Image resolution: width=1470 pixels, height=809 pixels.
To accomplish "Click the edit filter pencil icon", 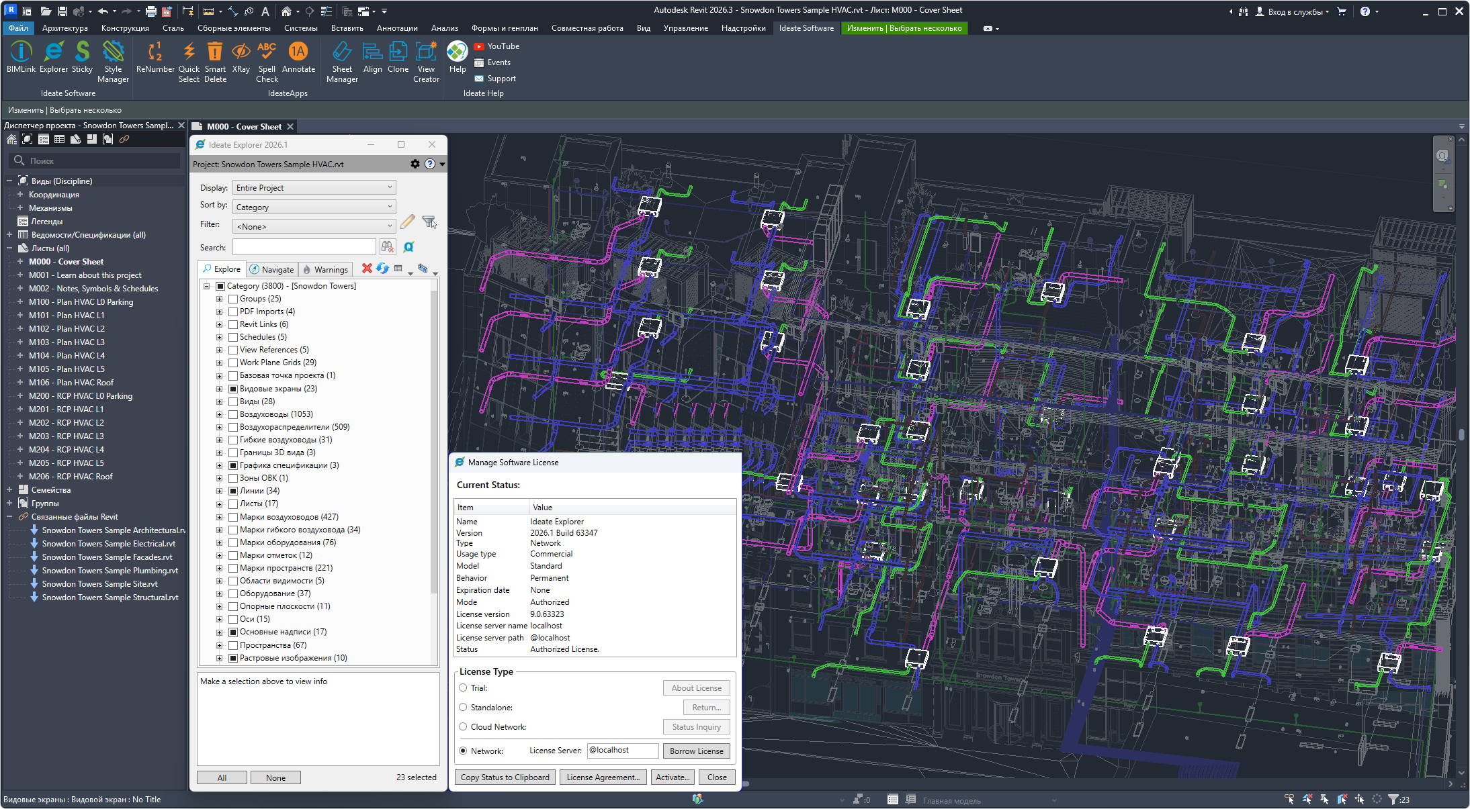I will [x=408, y=222].
